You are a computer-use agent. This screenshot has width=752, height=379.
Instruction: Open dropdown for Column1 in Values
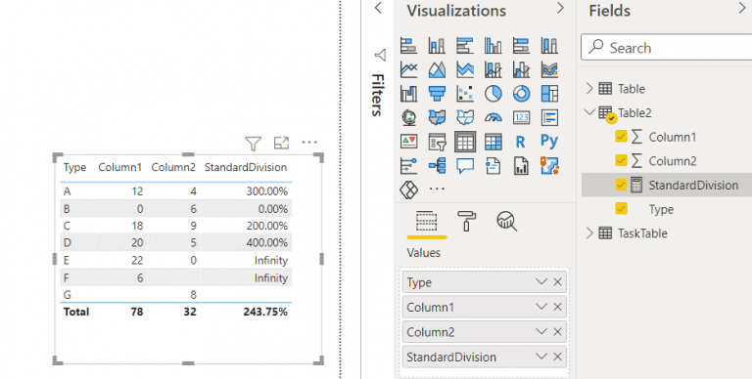[x=541, y=307]
